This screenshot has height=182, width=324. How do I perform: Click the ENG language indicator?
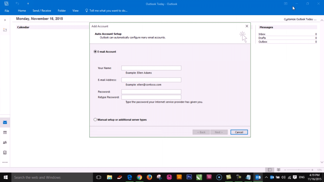click(302, 177)
